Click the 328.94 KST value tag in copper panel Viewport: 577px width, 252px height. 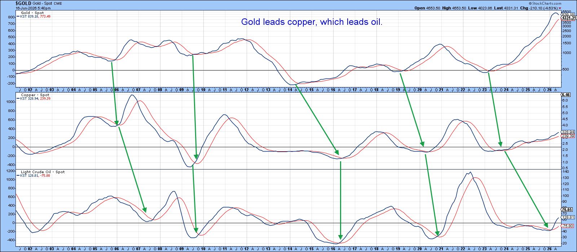tap(568, 132)
